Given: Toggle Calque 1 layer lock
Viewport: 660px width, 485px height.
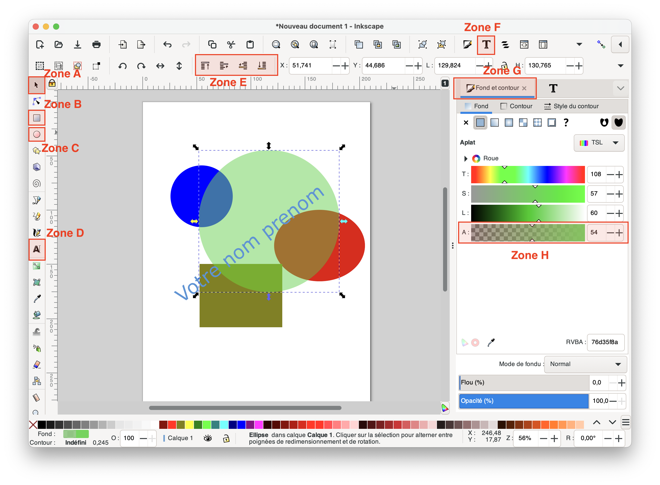Looking at the screenshot, I should point(226,438).
